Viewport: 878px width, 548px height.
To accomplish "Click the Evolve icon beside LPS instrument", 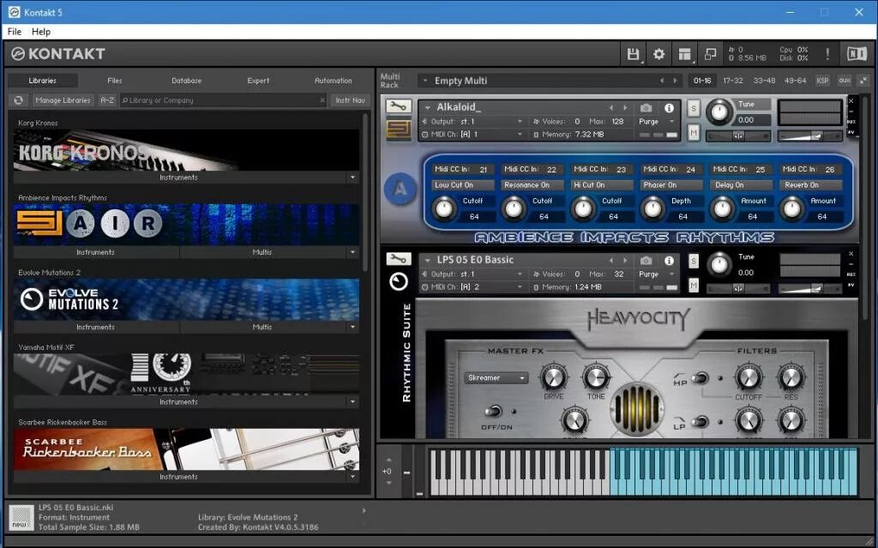I will click(399, 281).
